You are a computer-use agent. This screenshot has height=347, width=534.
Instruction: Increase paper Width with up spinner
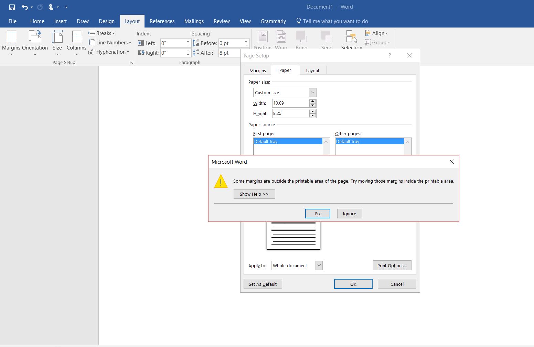point(312,101)
